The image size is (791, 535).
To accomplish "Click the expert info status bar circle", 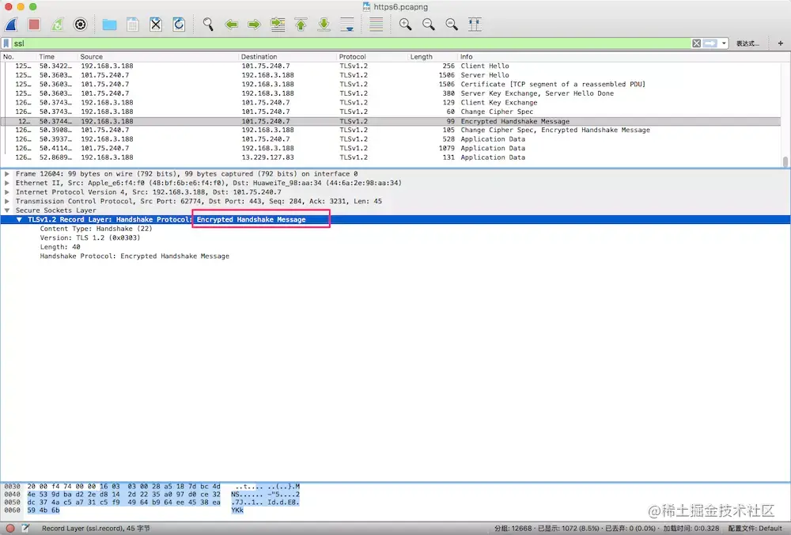I will 9,529.
